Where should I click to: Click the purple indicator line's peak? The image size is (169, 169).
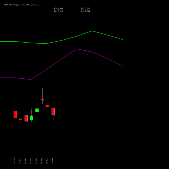(77, 49)
